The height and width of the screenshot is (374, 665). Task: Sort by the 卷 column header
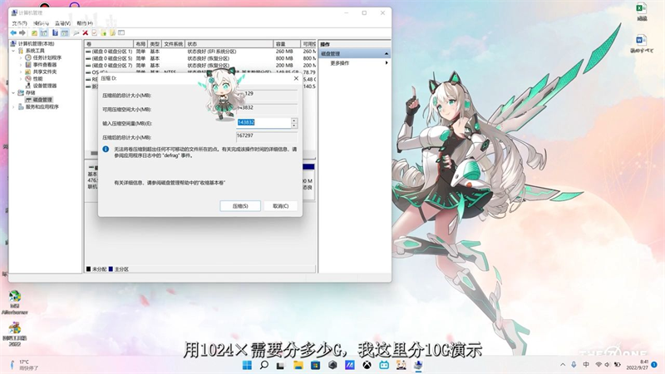(109, 44)
